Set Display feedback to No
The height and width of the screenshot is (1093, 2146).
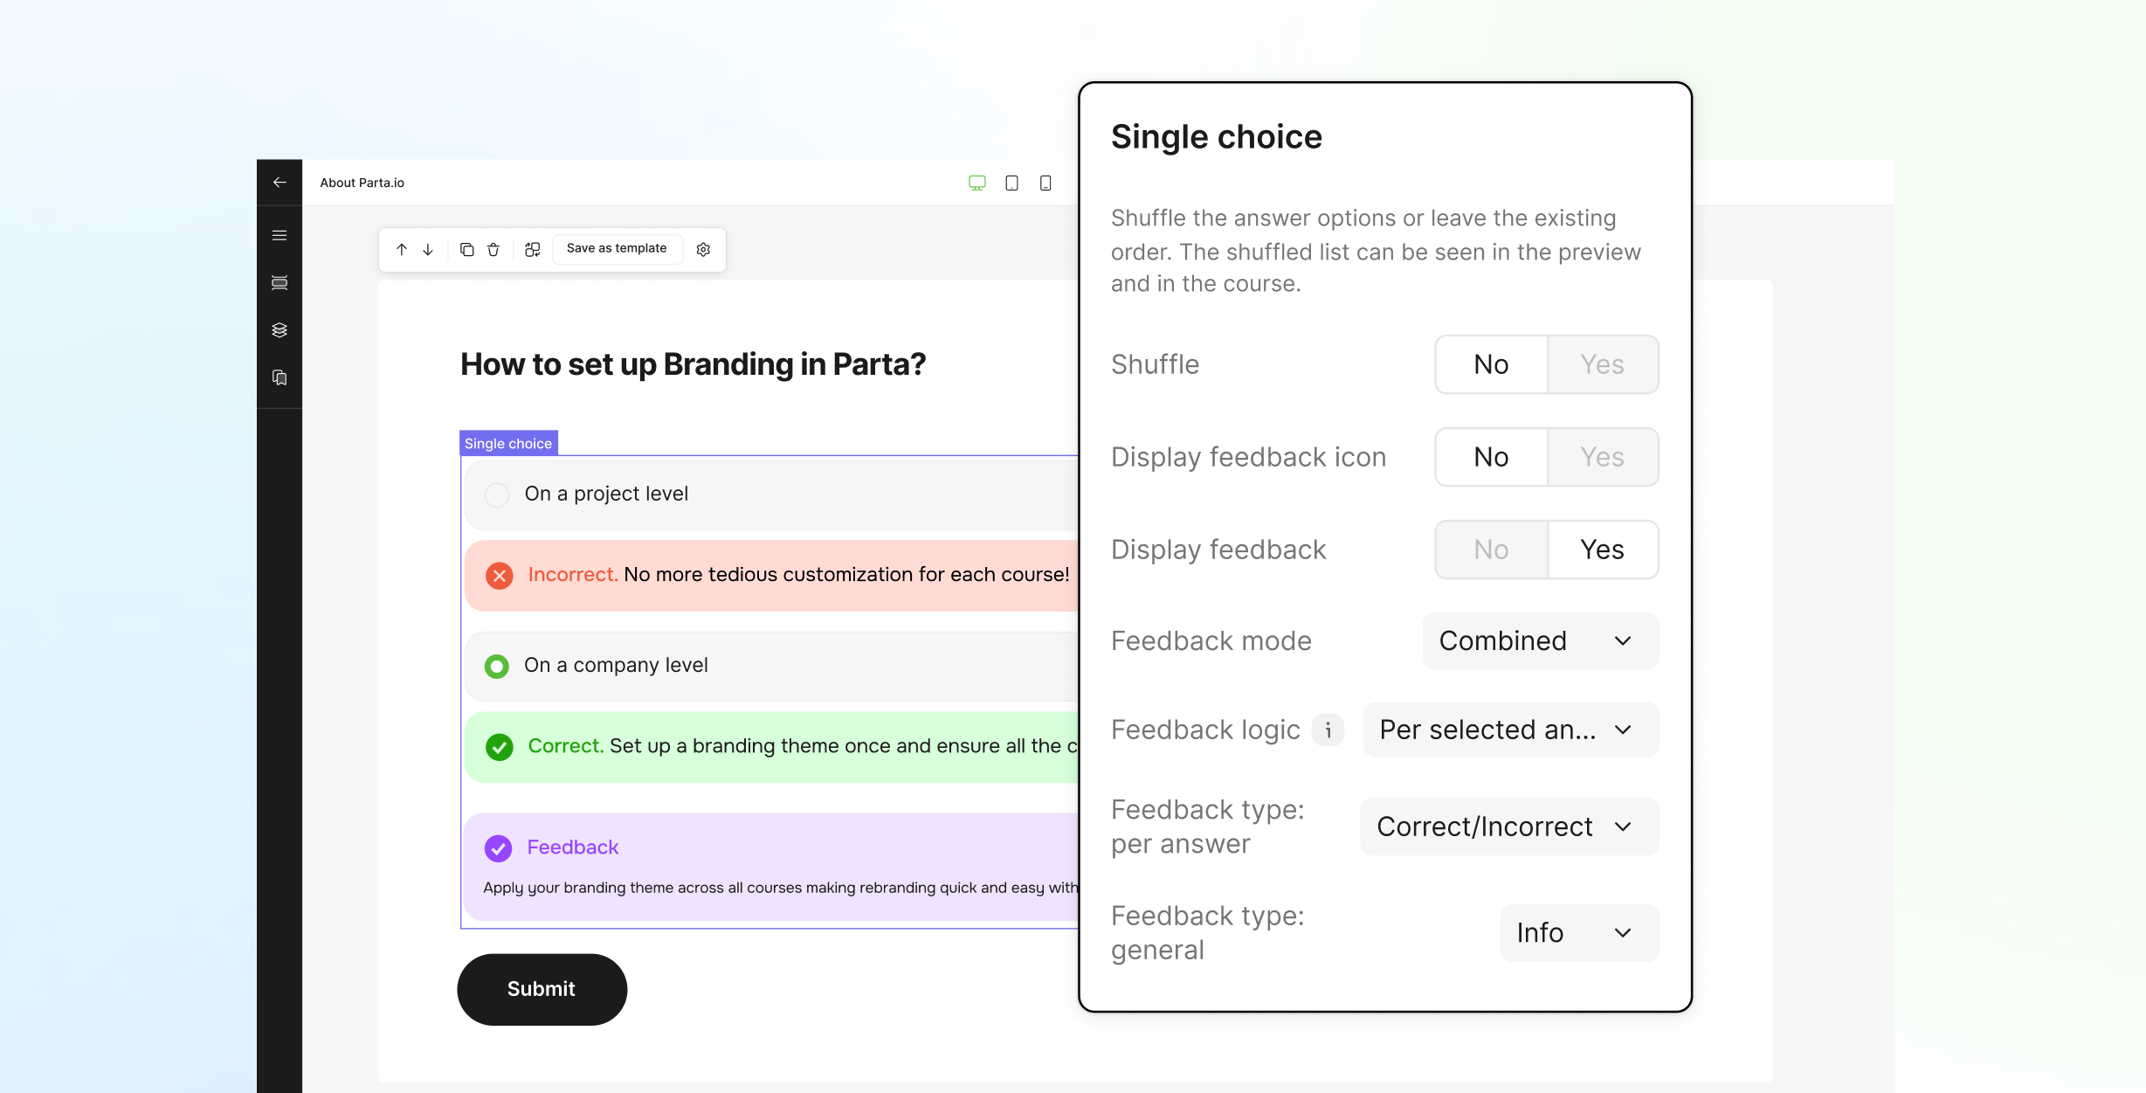click(x=1492, y=550)
